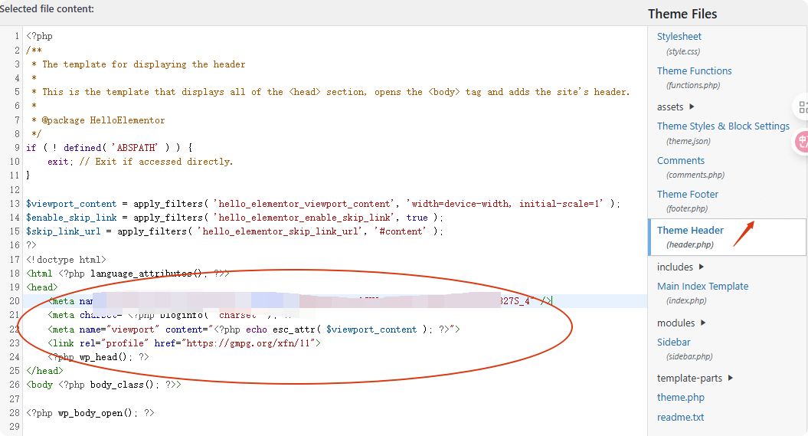
Task: Open the Stylesheet style.css file
Action: pos(679,36)
